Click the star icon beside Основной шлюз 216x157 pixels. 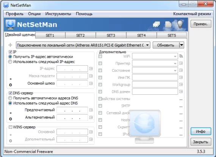[x=11, y=85]
